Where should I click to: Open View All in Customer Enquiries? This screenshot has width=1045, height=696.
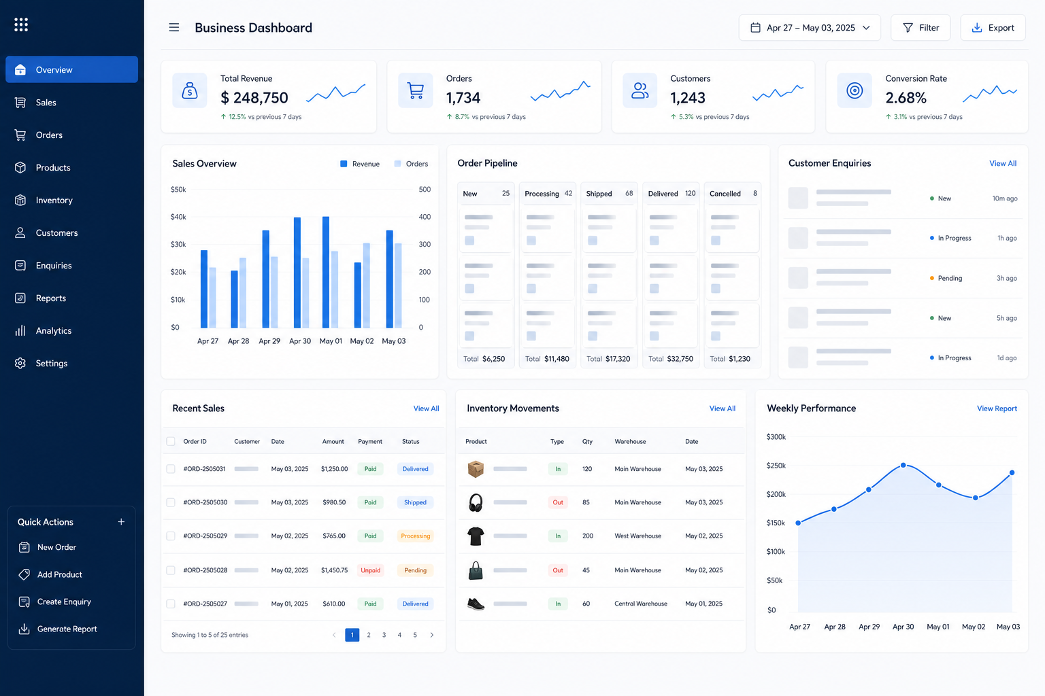1003,164
